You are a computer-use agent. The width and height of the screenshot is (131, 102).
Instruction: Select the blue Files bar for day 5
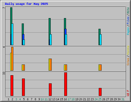click(23, 37)
